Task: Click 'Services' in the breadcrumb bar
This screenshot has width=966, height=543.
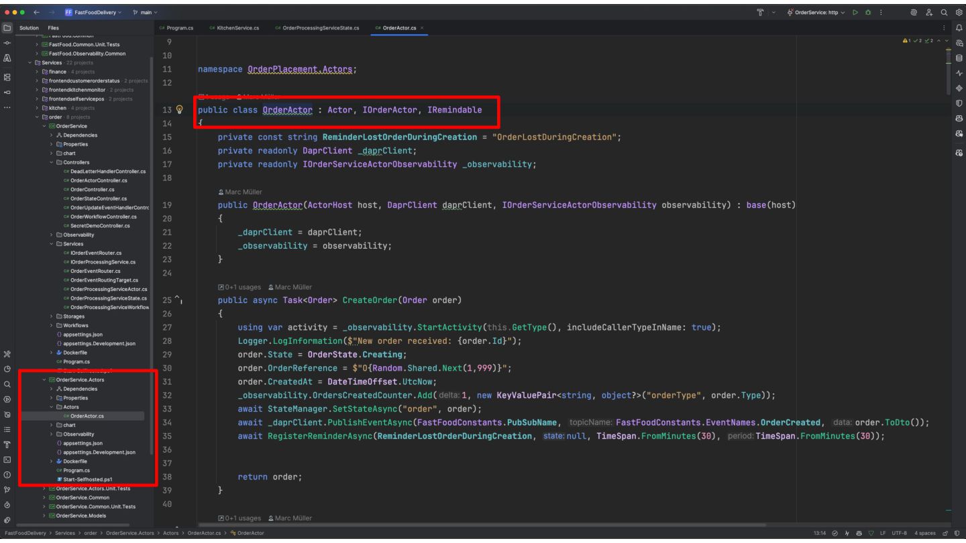Action: (x=65, y=533)
